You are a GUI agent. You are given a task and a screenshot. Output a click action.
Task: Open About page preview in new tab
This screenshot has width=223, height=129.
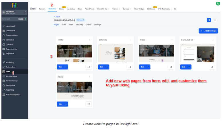[x=89, y=104]
